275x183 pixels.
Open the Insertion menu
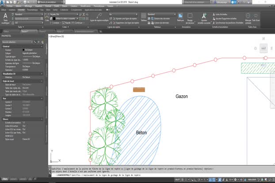pyautogui.click(x=38, y=6)
